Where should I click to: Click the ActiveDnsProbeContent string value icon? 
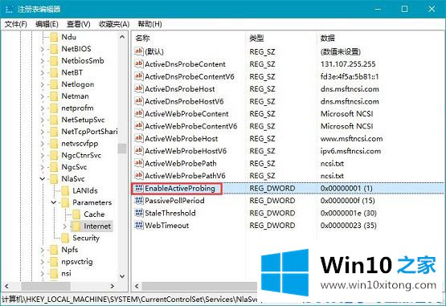pyautogui.click(x=138, y=64)
